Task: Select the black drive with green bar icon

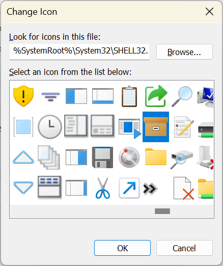Action: (x=206, y=129)
